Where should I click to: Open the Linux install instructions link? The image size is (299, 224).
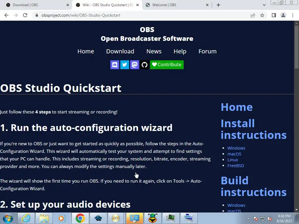[233, 160]
